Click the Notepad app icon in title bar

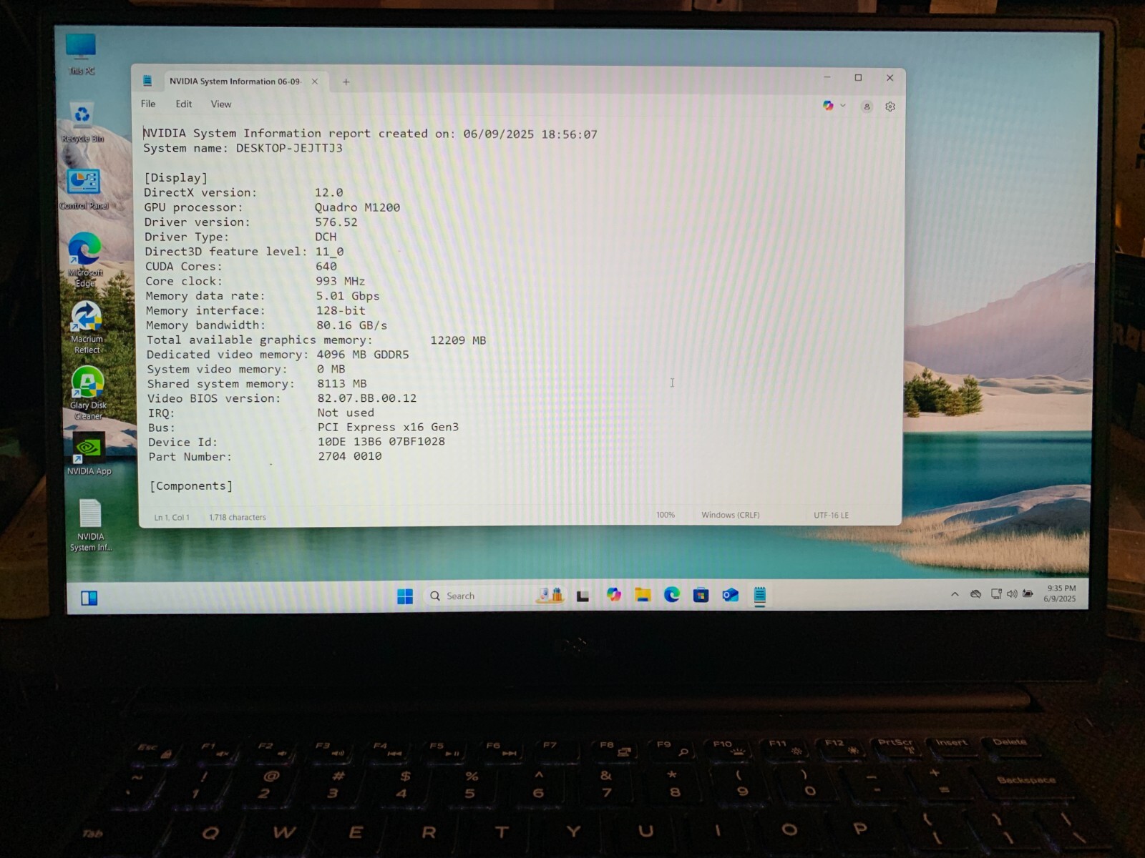pyautogui.click(x=147, y=81)
